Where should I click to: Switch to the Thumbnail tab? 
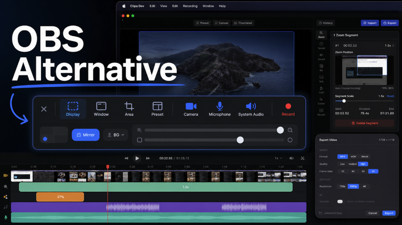[x=243, y=23]
